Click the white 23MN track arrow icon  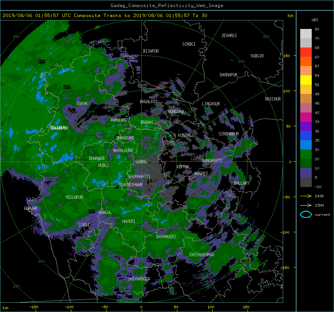(x=306, y=205)
